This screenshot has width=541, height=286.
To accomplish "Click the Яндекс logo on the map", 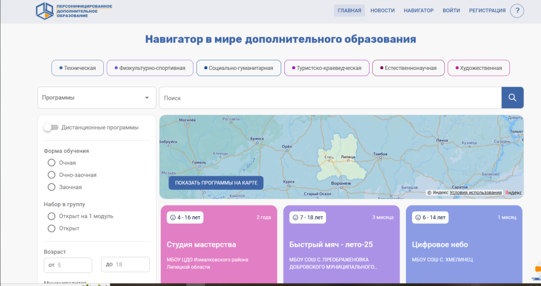I will 514,192.
